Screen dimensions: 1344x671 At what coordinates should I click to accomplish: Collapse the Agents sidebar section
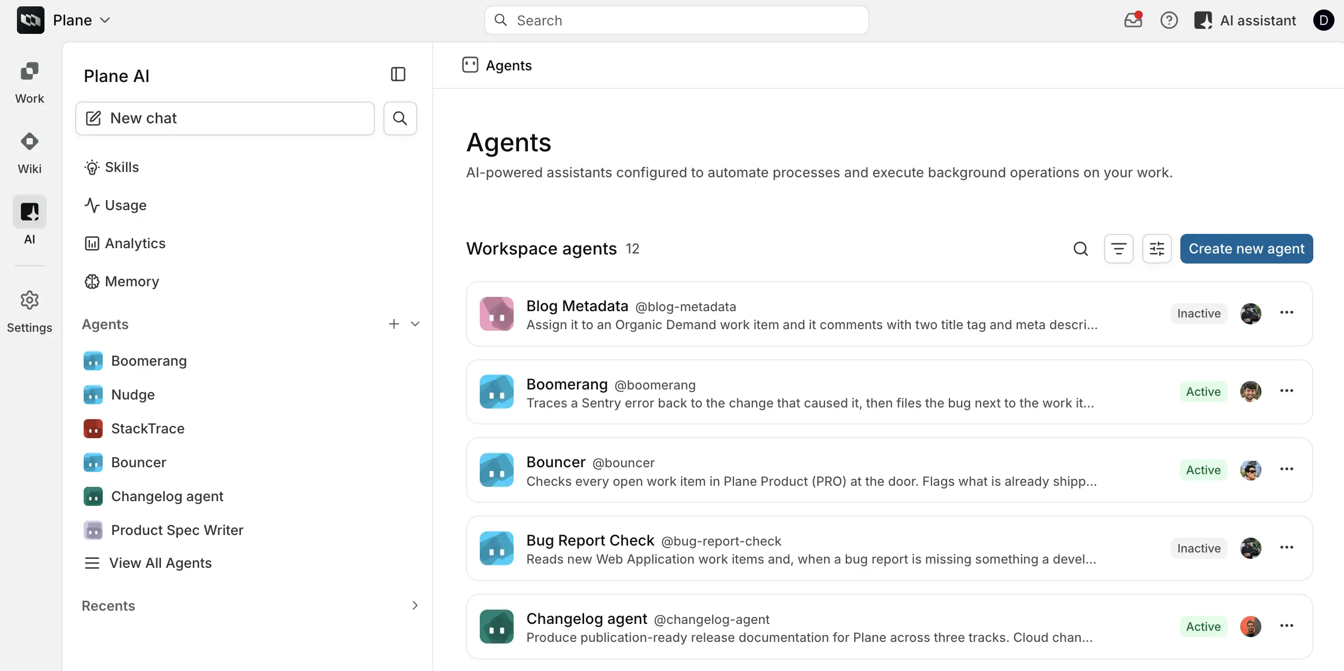tap(415, 324)
